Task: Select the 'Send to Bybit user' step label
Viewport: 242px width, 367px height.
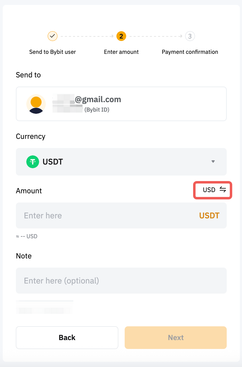Action: pos(53,52)
